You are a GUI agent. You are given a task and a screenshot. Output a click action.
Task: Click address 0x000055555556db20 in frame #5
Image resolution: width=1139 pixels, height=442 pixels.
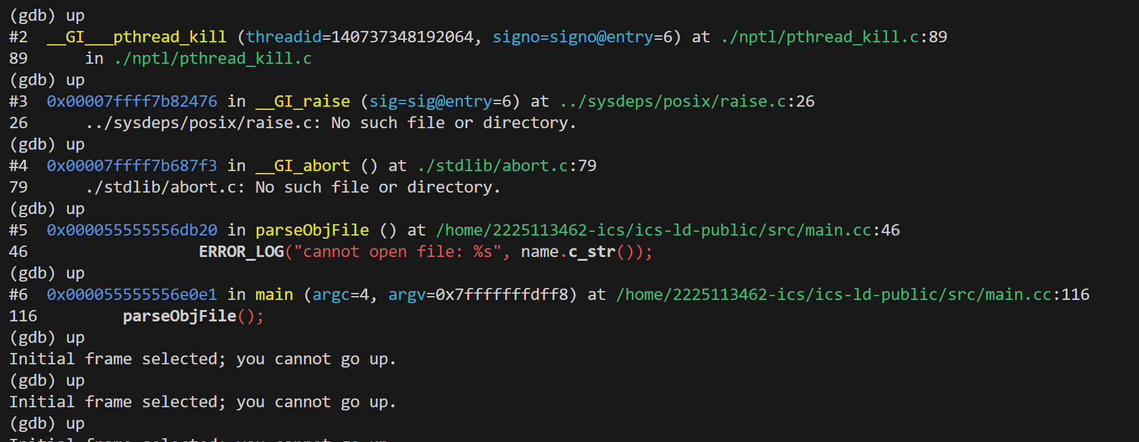coord(131,230)
